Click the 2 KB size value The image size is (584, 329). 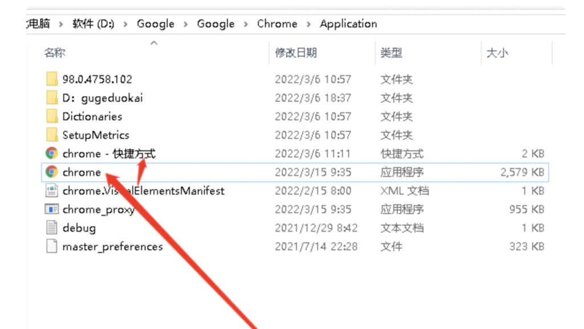coord(533,154)
